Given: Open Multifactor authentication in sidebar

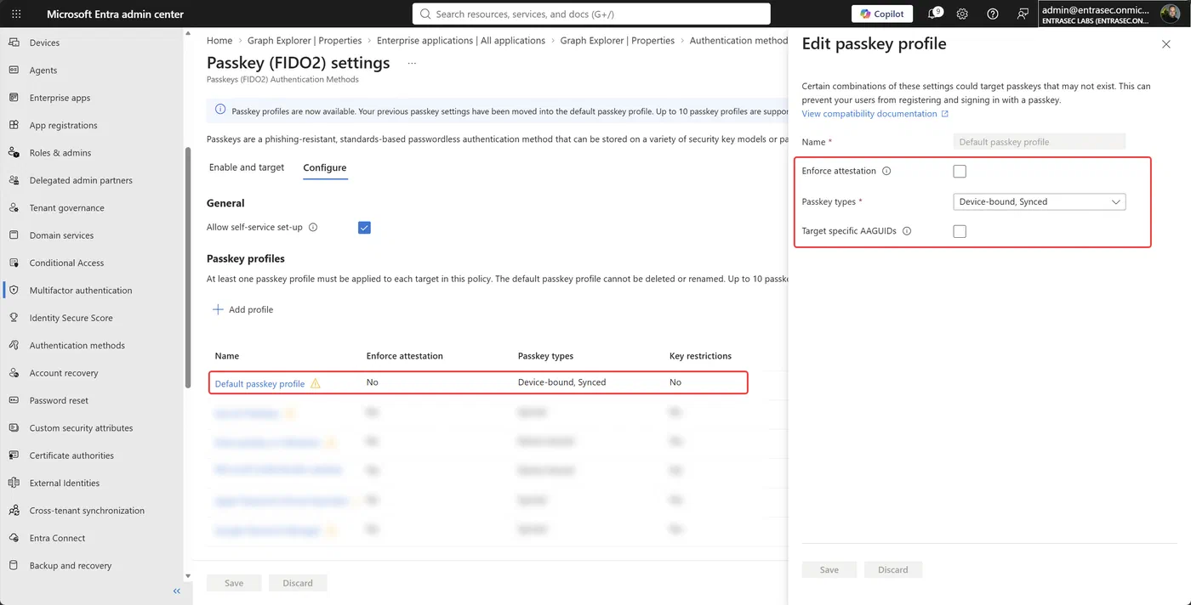Looking at the screenshot, I should [81, 291].
